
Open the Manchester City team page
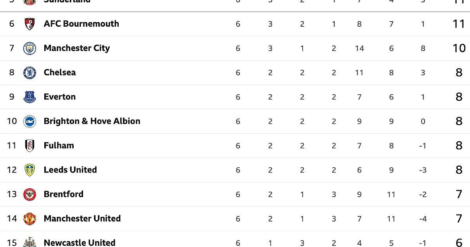pos(76,48)
